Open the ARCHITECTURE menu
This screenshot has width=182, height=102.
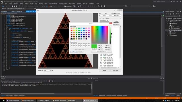pyautogui.click(x=53, y=4)
